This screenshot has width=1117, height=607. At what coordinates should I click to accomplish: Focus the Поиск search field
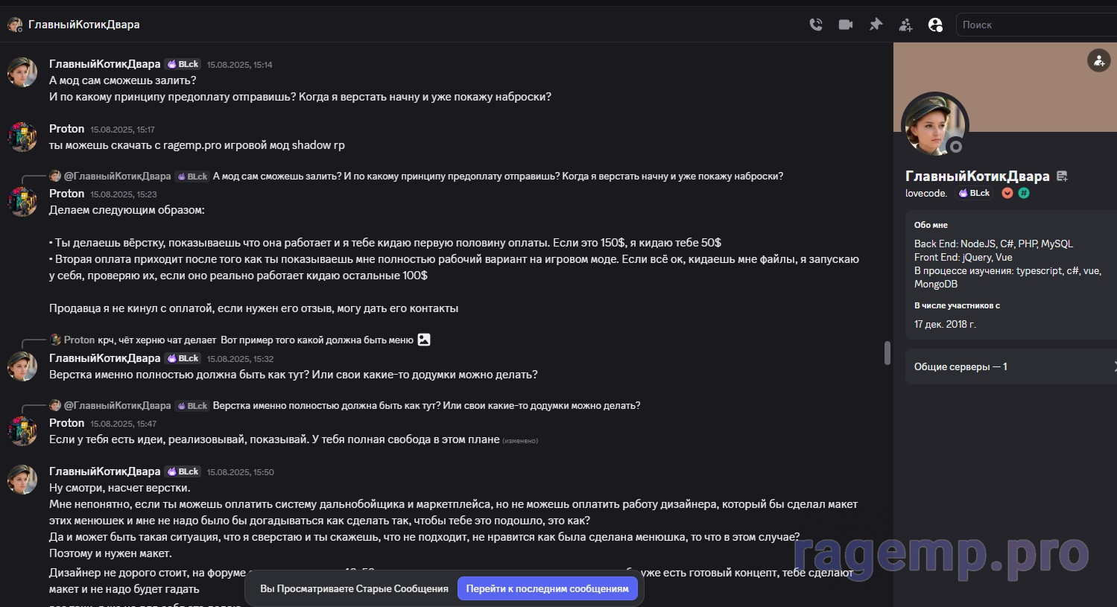(1036, 25)
